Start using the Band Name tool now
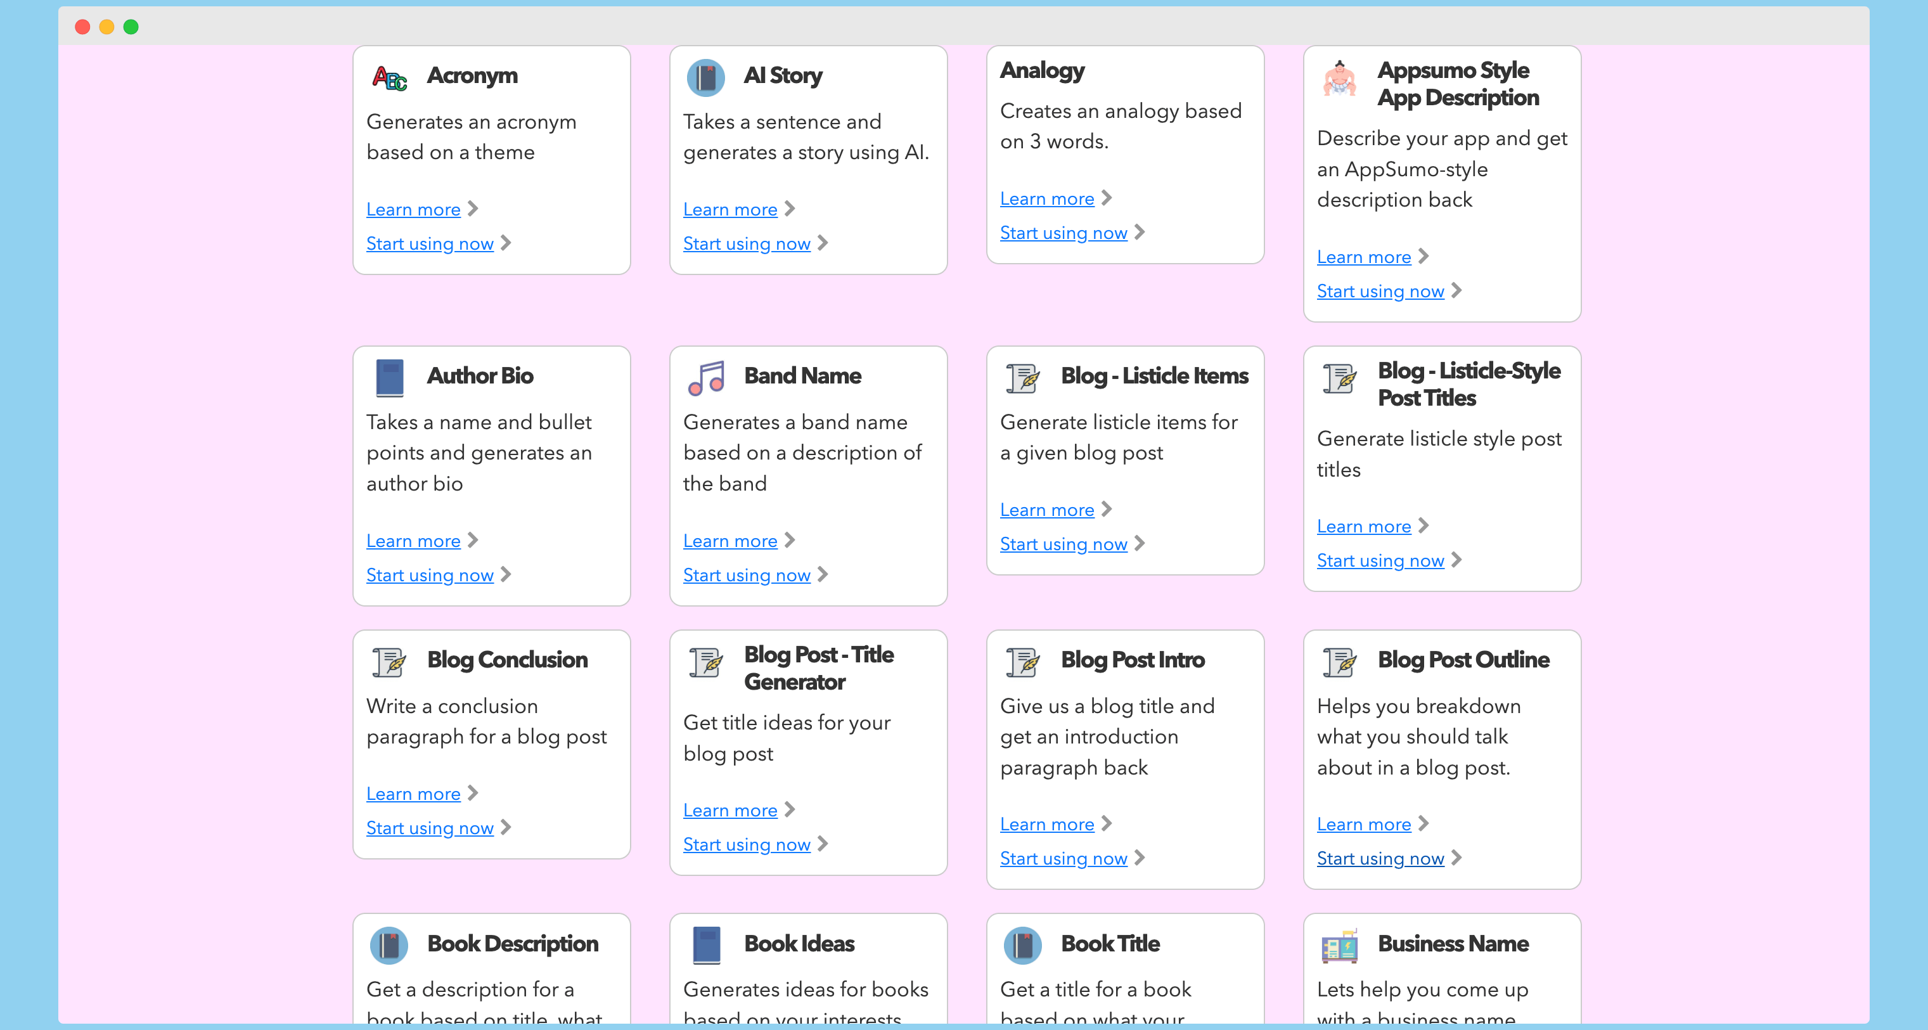This screenshot has width=1928, height=1030. (746, 576)
